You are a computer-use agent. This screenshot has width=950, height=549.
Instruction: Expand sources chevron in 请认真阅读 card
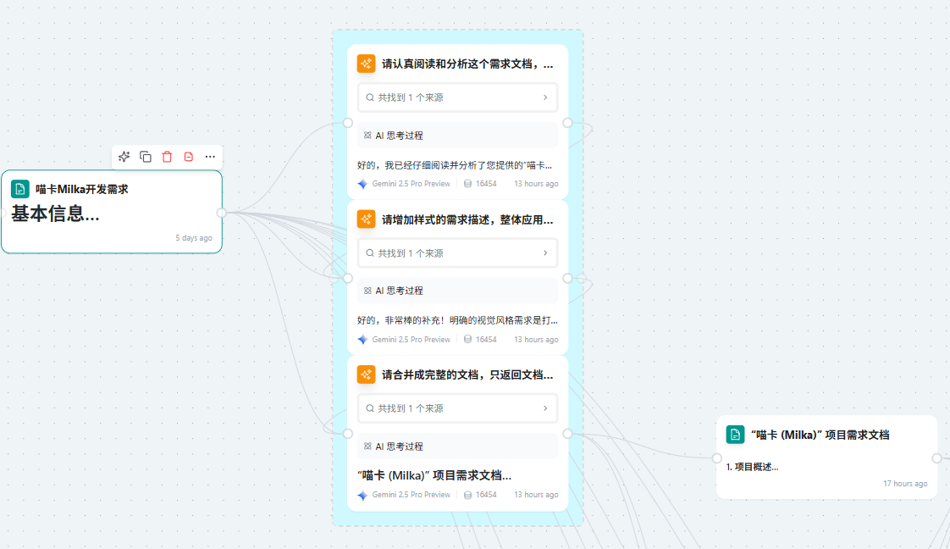pos(545,97)
